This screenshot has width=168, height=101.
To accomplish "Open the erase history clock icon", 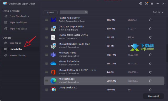I will point(146,3).
